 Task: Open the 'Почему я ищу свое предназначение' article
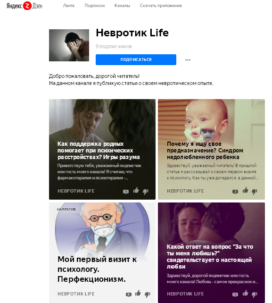(205, 151)
